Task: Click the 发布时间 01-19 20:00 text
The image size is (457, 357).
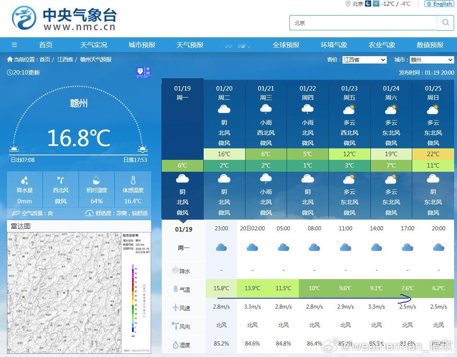Action: pos(426,73)
